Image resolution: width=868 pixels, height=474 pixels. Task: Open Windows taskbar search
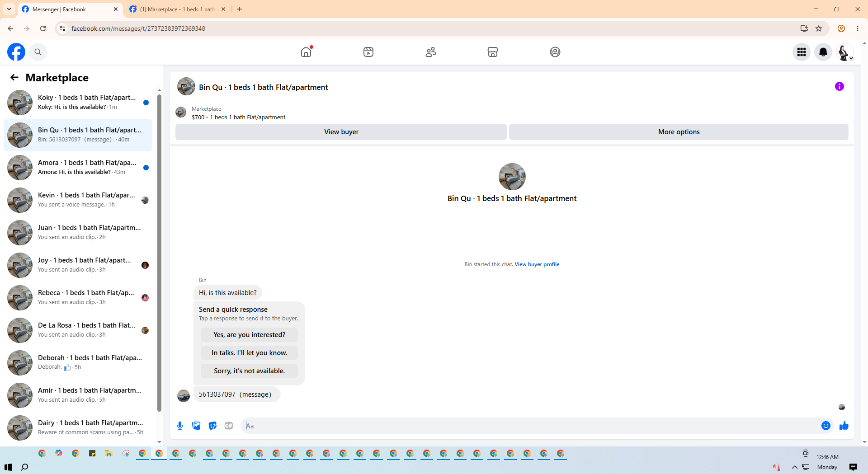(25, 467)
